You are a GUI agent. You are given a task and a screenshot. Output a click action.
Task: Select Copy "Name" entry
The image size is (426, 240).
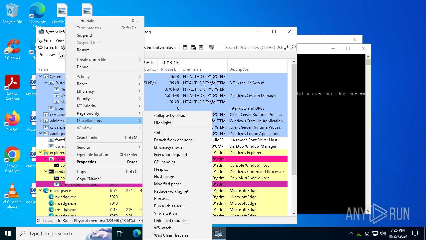click(x=105, y=179)
